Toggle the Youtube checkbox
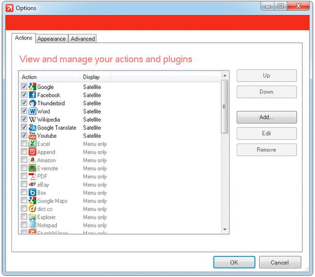This screenshot has height=277, width=315. click(x=24, y=135)
